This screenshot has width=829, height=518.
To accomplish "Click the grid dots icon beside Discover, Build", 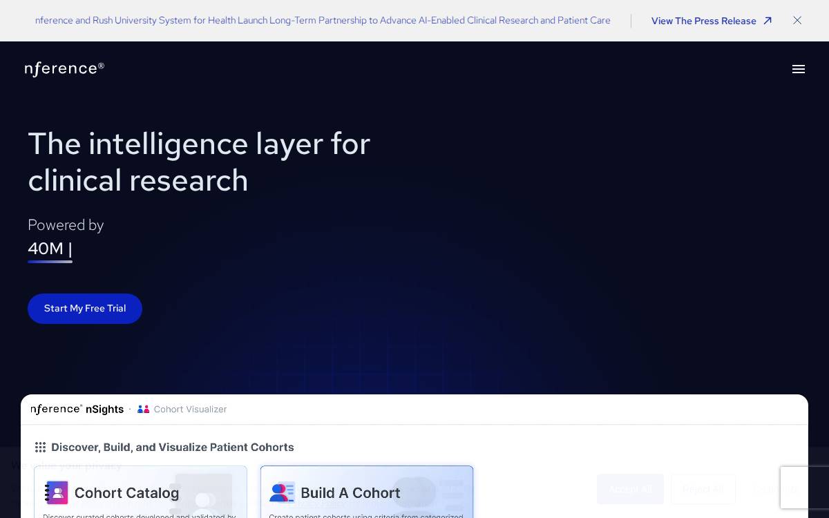I will pyautogui.click(x=41, y=448).
